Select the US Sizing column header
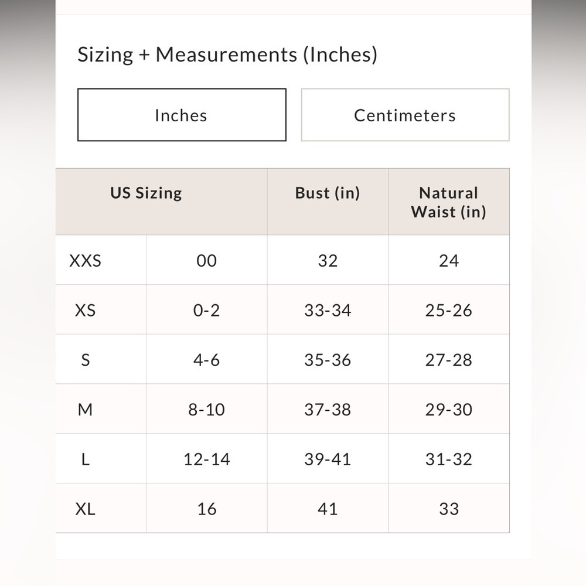 click(146, 193)
